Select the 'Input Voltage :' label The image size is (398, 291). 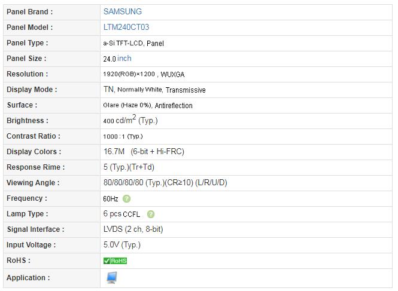point(31,245)
